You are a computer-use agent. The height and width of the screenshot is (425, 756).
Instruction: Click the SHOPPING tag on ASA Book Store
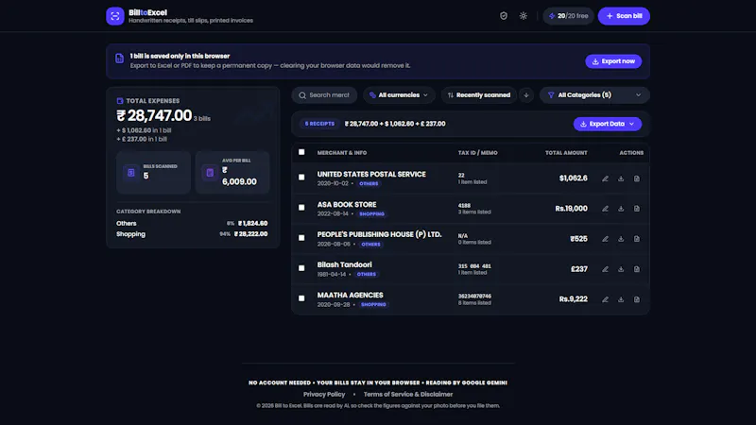(371, 214)
